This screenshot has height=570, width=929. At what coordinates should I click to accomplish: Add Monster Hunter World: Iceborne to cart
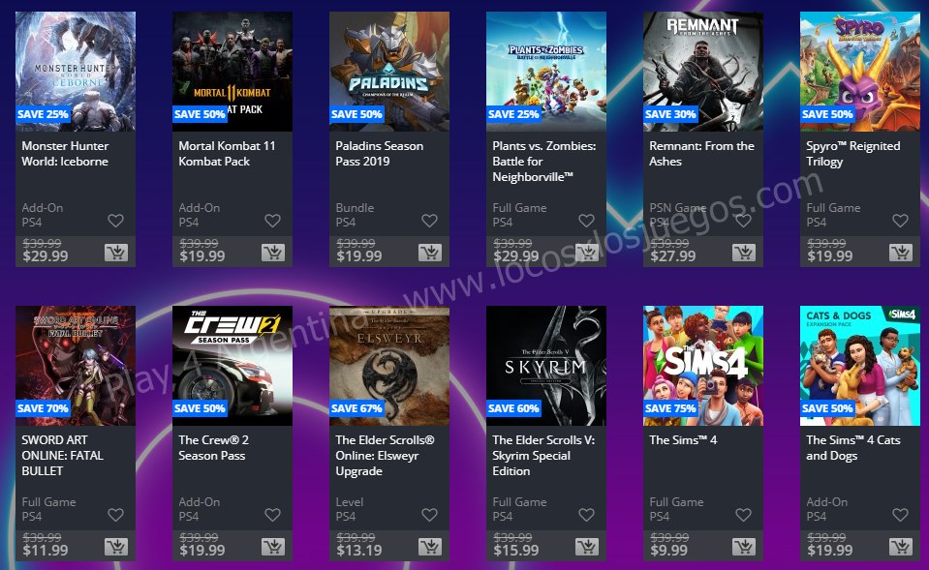[116, 253]
